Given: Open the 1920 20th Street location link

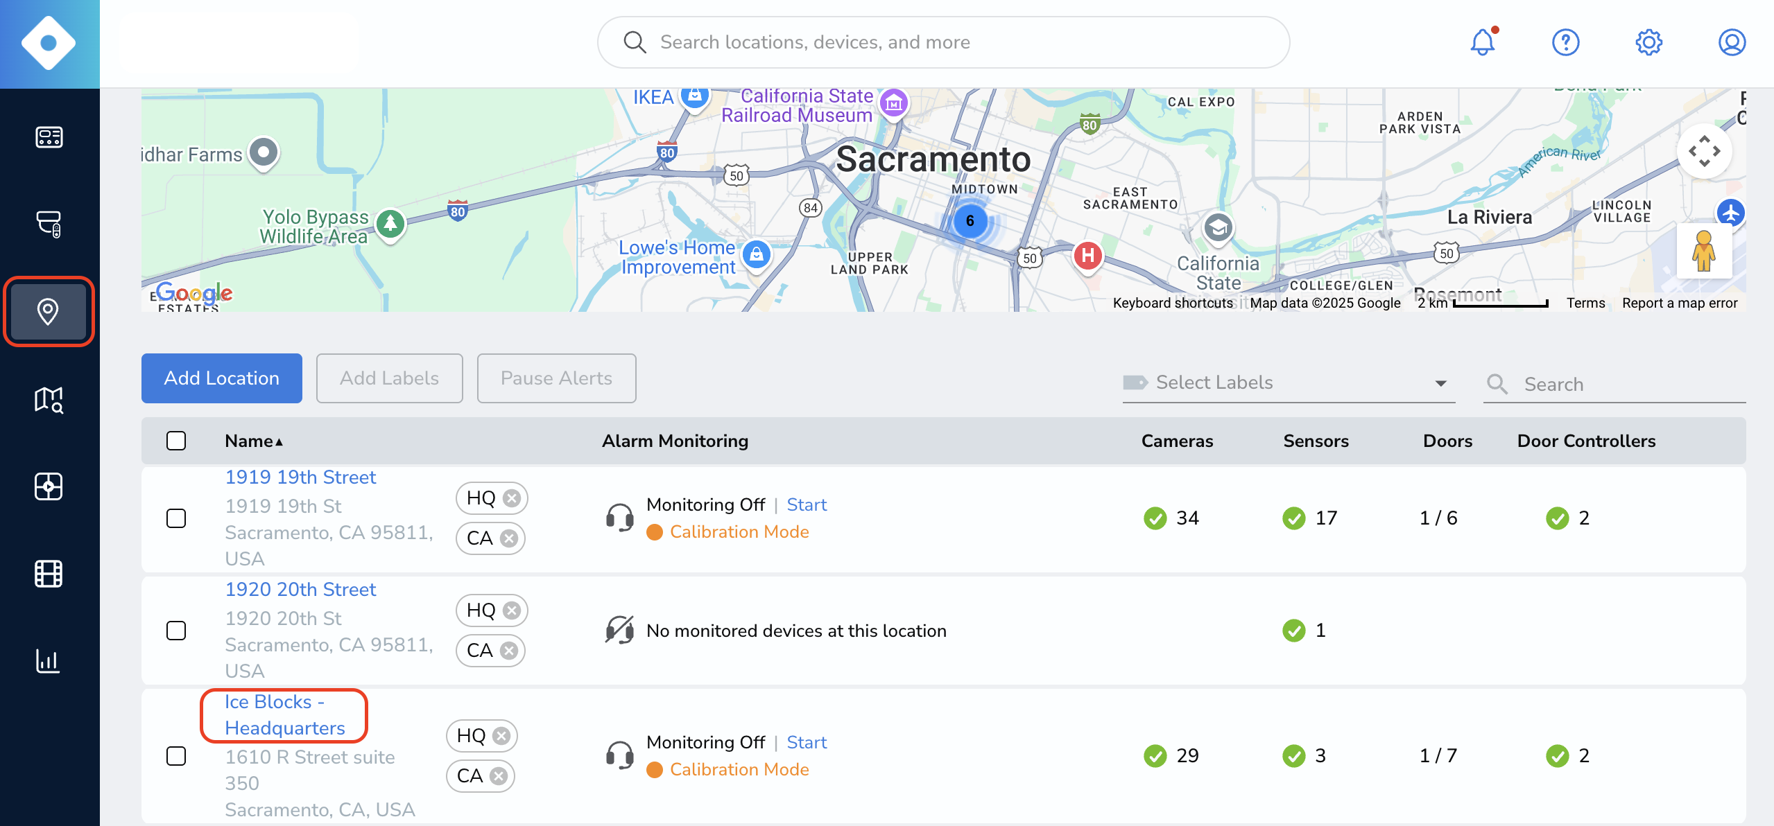Looking at the screenshot, I should [300, 590].
